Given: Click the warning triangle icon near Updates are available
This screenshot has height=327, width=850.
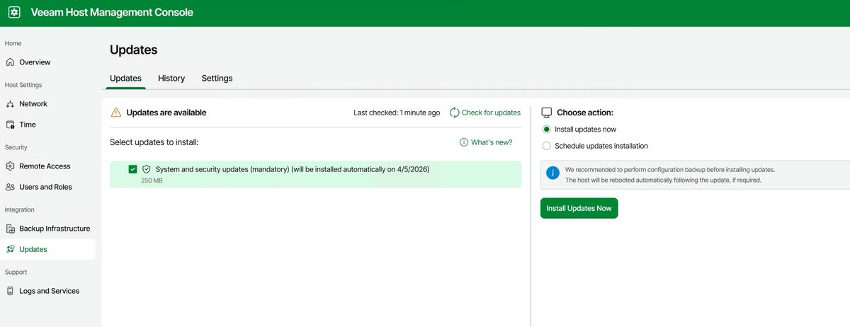Looking at the screenshot, I should (116, 112).
